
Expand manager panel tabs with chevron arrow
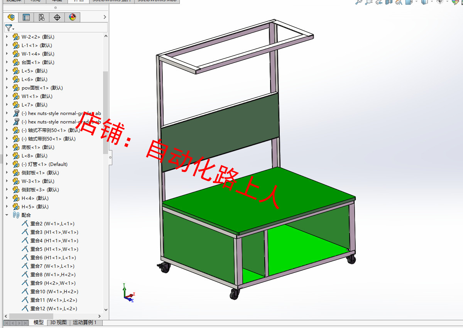coord(105,17)
